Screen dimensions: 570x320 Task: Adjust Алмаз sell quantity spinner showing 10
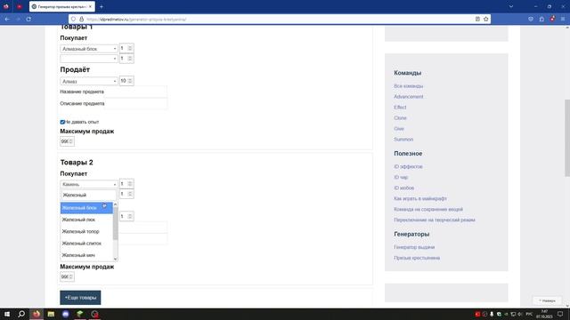pyautogui.click(x=126, y=81)
